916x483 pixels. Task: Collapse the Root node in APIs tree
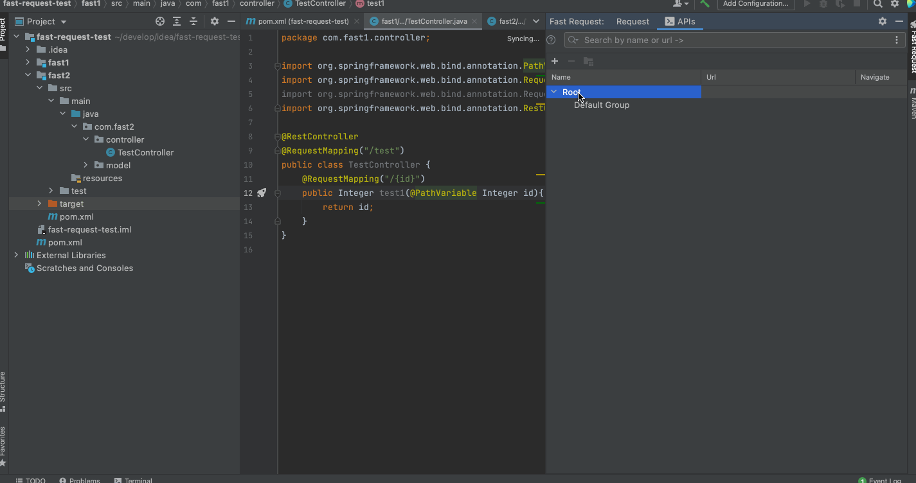tap(554, 92)
